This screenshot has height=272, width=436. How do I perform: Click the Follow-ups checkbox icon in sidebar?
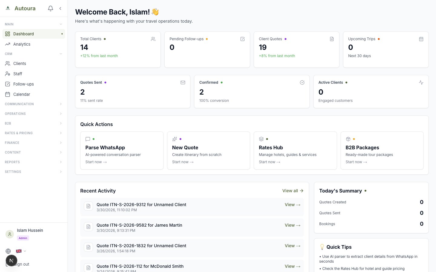tap(8, 84)
